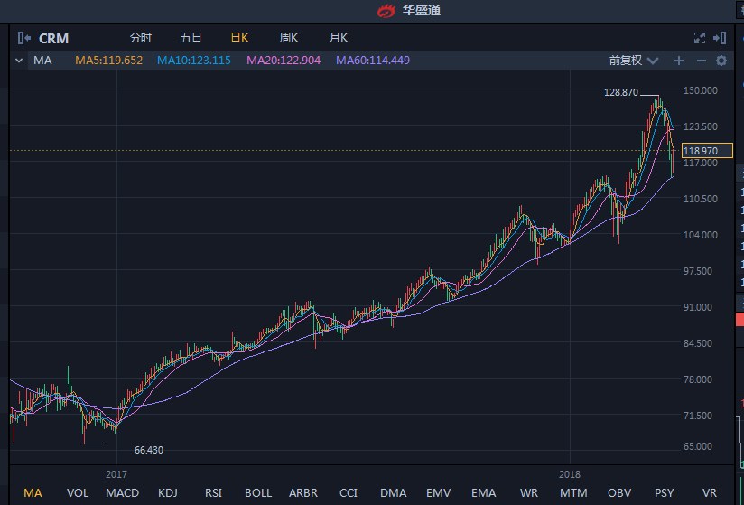Select 月K monthly candlestick tab

tap(339, 38)
